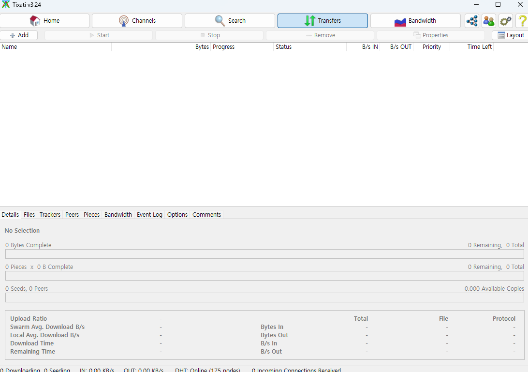Click the Bytes Complete progress bar
Viewport: 528px width, 372px height.
pyautogui.click(x=264, y=254)
